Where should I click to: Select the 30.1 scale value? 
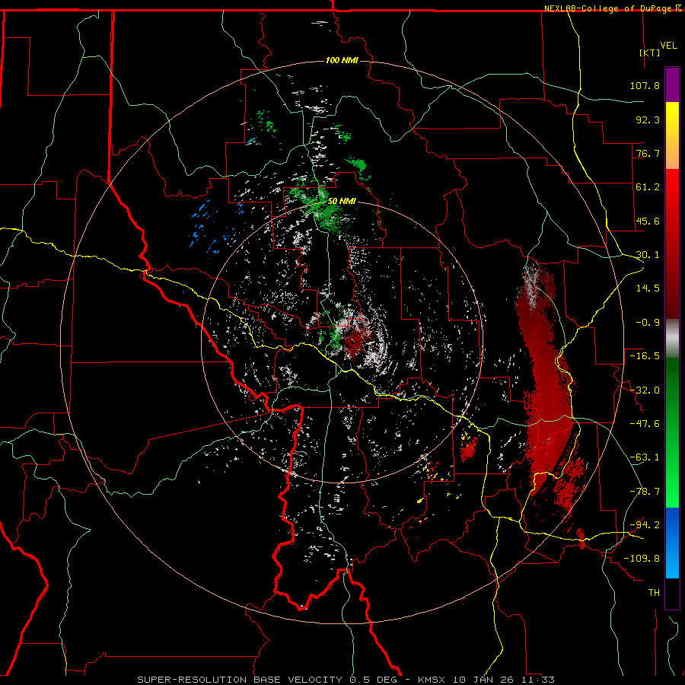pyautogui.click(x=648, y=255)
